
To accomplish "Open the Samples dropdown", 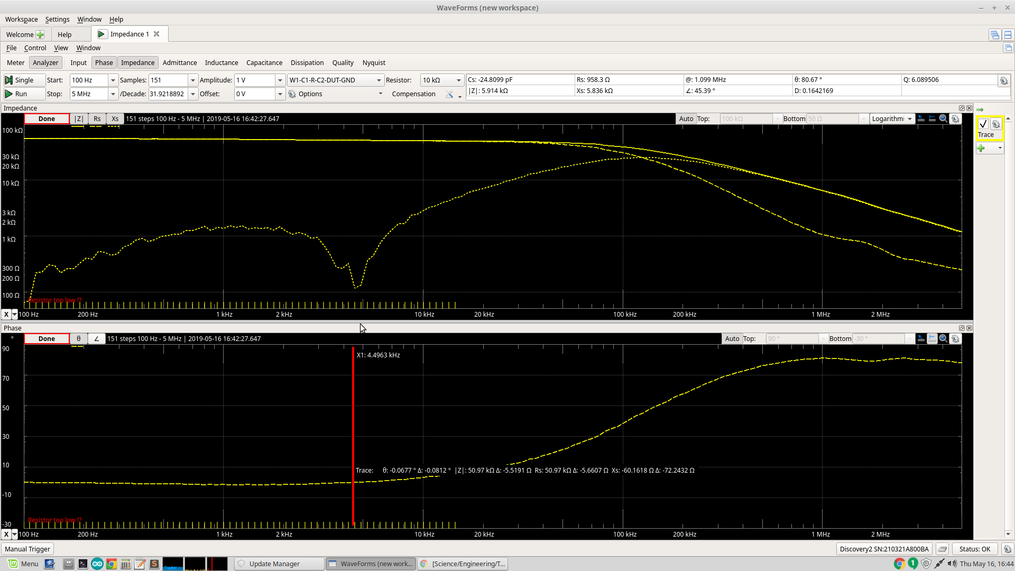I will pos(193,80).
